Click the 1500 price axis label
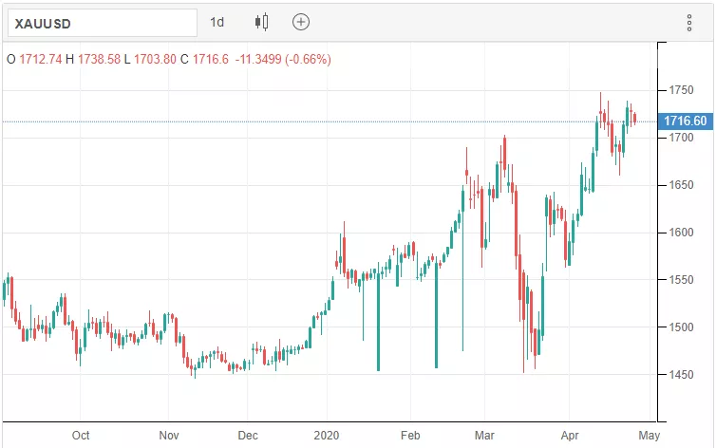 point(682,327)
